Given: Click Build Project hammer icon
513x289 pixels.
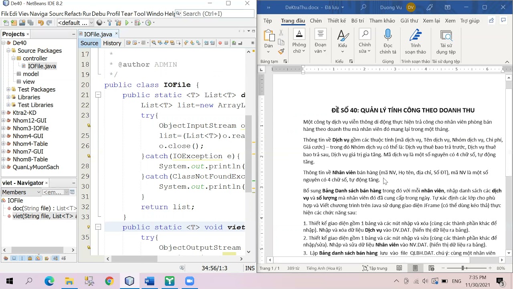Looking at the screenshot, I should (109, 23).
